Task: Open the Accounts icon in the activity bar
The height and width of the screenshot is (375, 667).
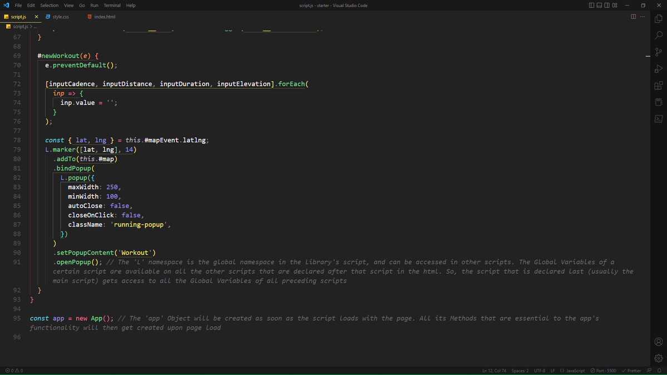Action: coord(659,342)
